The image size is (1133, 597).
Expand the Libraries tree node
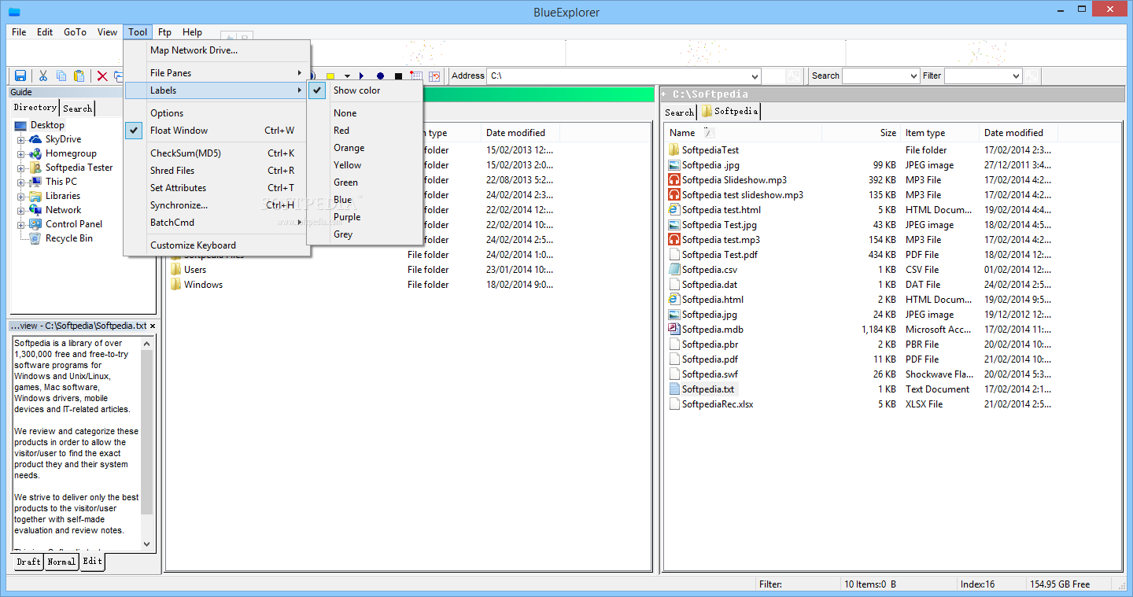tap(21, 196)
